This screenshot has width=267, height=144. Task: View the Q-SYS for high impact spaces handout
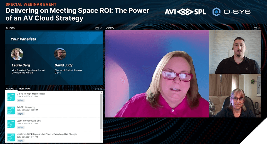[21, 101]
